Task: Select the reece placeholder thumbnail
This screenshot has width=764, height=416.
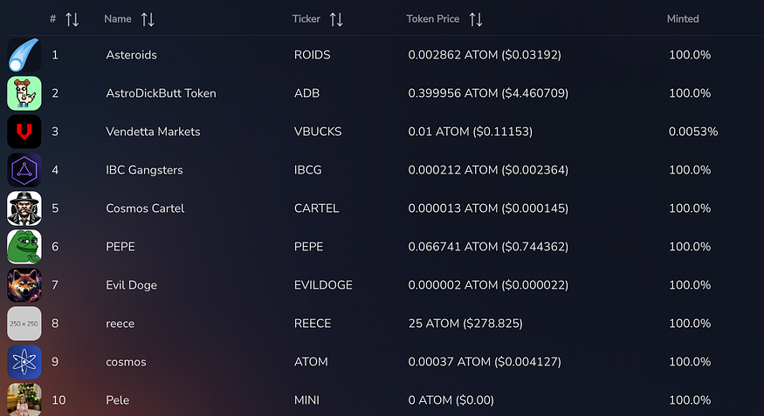Action: pos(24,324)
